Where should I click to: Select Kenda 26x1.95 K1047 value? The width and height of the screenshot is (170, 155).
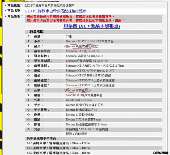(x=79, y=100)
